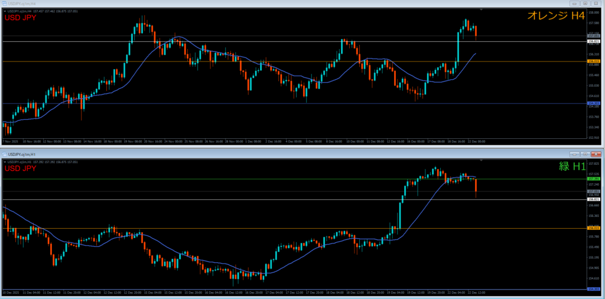Restore the USDJPY H1 chart window size
This screenshot has width=605, height=299.
pyautogui.click(x=586, y=154)
